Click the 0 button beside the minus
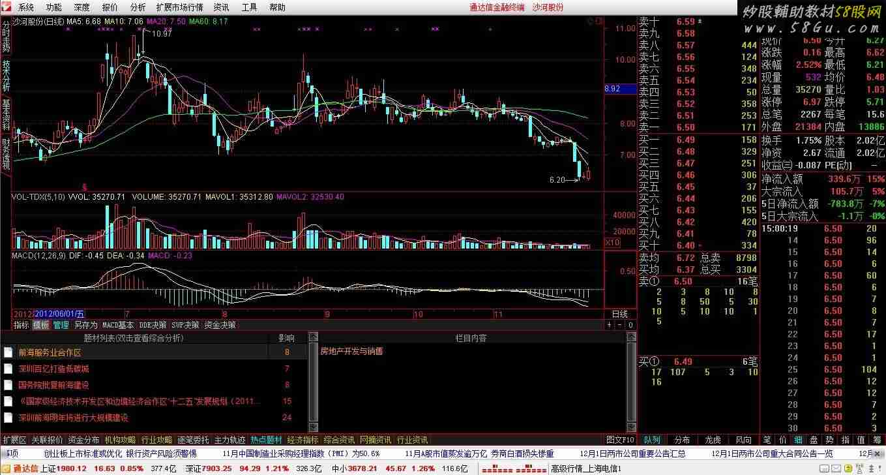The image size is (886, 475). 630,324
